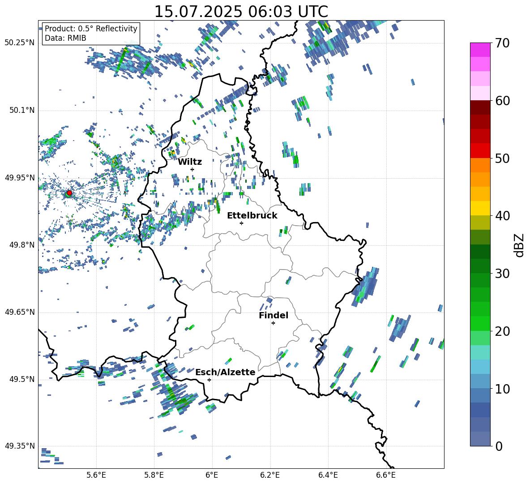This screenshot has height=484, width=530.
Task: Click the 50.1°N latitude tick label
Action: coord(22,110)
